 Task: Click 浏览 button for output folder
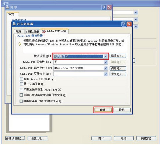click(118, 68)
